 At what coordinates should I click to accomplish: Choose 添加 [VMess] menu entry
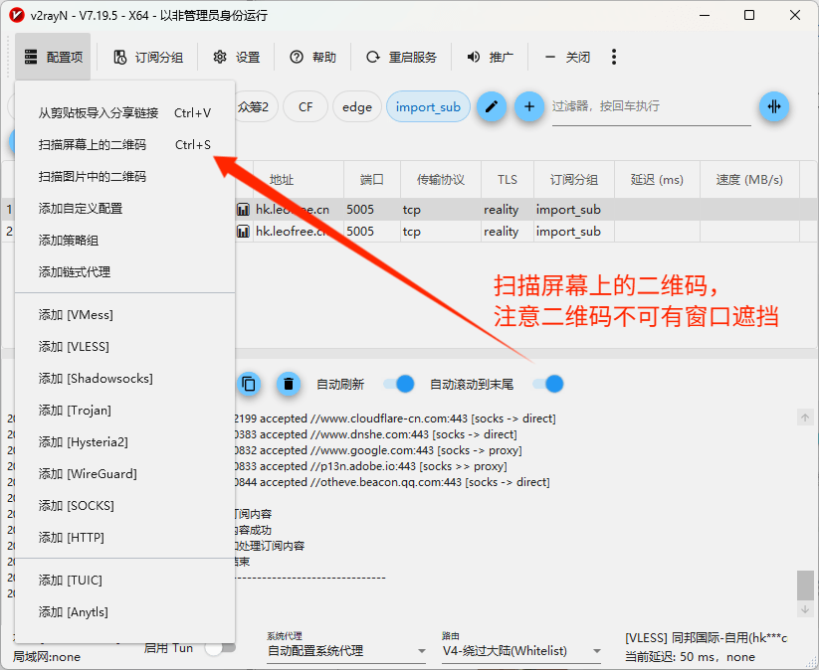tap(124, 315)
